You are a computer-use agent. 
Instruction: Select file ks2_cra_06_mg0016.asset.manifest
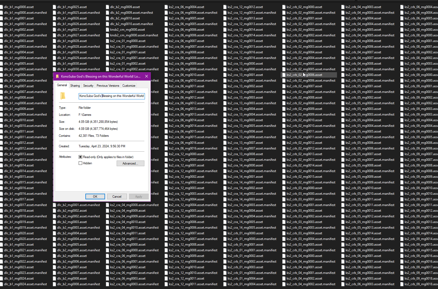point(193,148)
